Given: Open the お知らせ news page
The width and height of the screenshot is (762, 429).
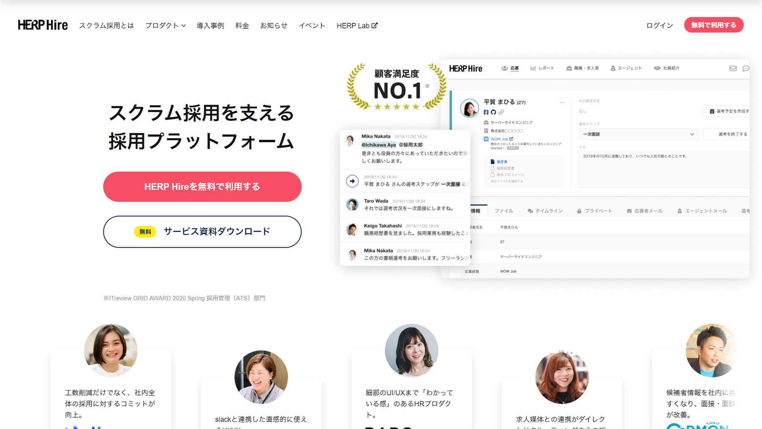Looking at the screenshot, I should 274,25.
